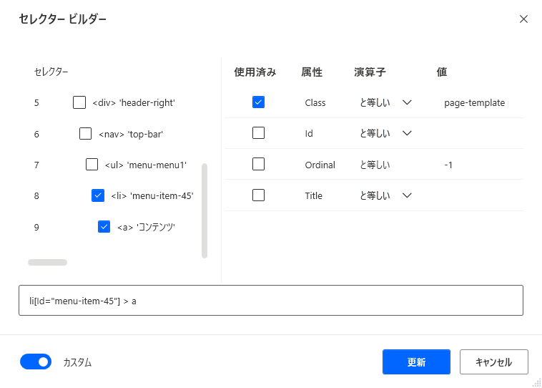Click the 値 column header
Image resolution: width=542 pixels, height=388 pixels.
point(442,72)
